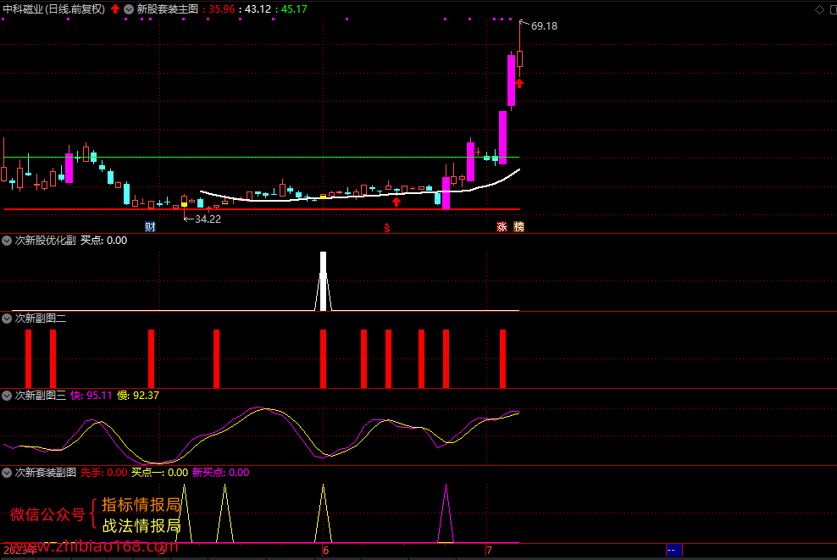Click the 新股套装主图 indicator name
This screenshot has height=560, width=837.
(x=168, y=9)
